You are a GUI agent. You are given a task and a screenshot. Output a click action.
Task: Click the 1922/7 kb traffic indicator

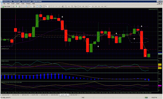[x=154, y=97]
